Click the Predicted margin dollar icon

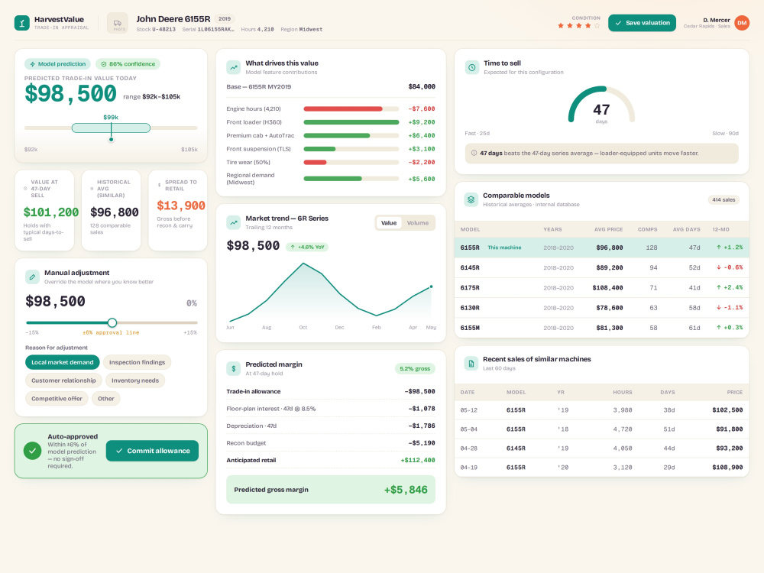[x=233, y=369]
